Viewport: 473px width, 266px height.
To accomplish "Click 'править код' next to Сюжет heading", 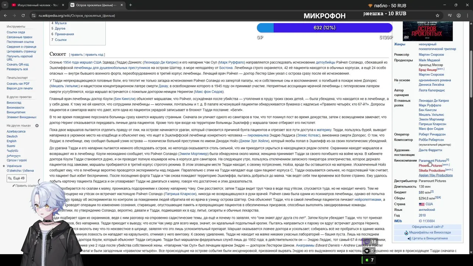I will pyautogui.click(x=94, y=55).
